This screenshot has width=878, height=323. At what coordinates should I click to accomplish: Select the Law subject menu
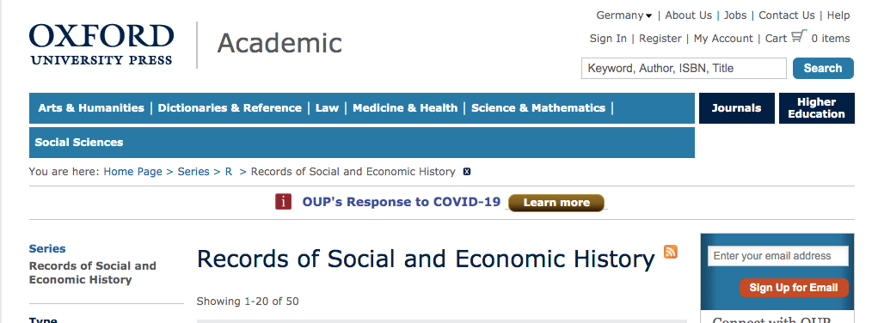click(327, 108)
